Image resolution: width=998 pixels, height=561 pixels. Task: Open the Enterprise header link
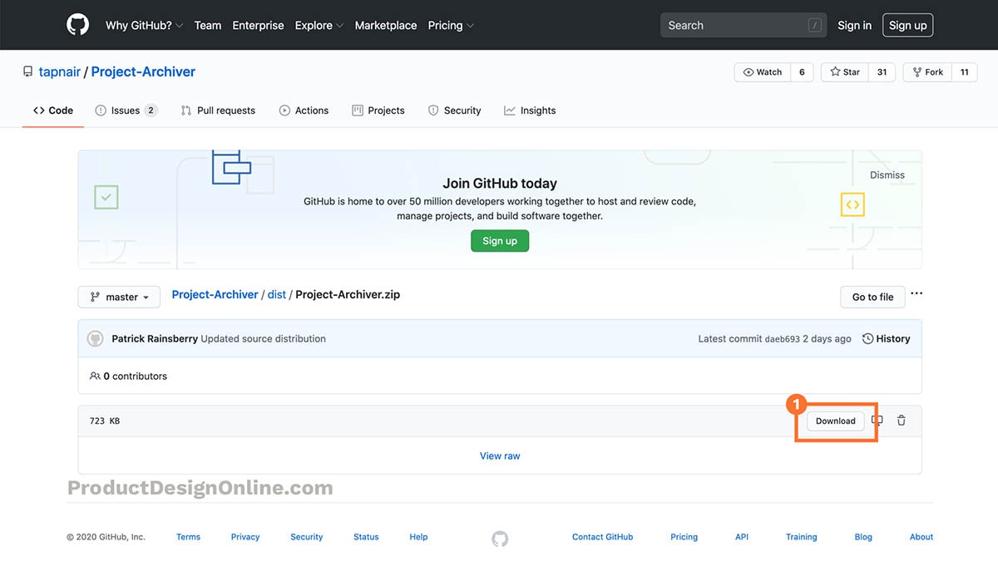(258, 26)
